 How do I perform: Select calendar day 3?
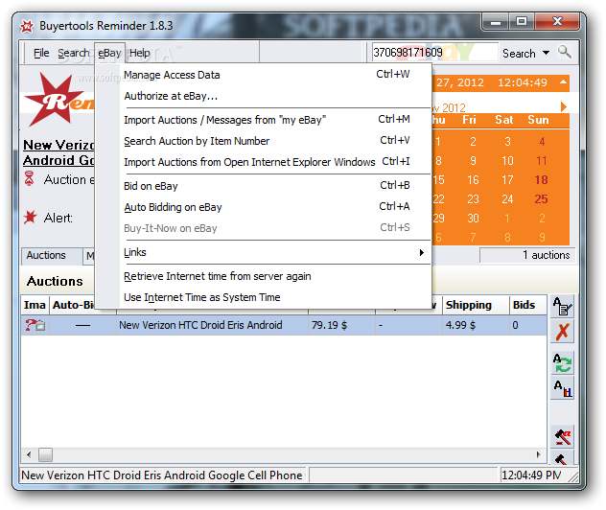point(507,142)
